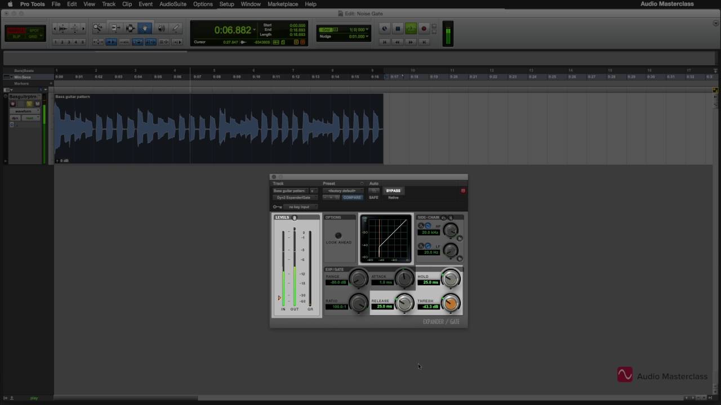Open the track view selector showing waveform

coord(25,111)
